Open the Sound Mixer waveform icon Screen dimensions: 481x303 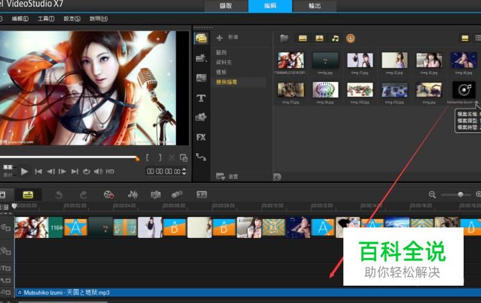click(x=133, y=194)
